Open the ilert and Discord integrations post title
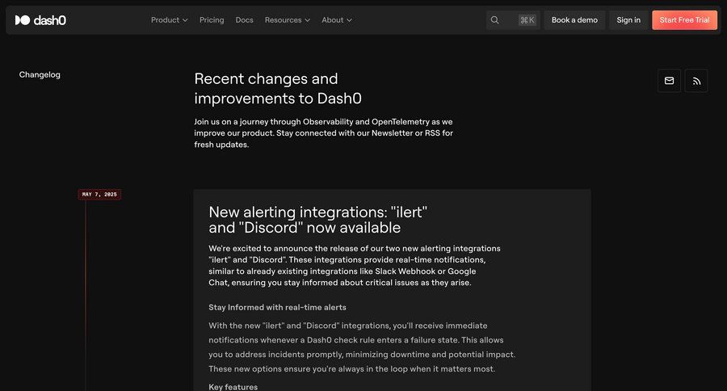 [x=317, y=220]
